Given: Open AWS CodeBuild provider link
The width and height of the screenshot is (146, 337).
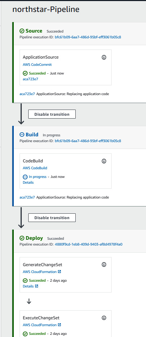Looking at the screenshot, I should pyautogui.click(x=35, y=168).
